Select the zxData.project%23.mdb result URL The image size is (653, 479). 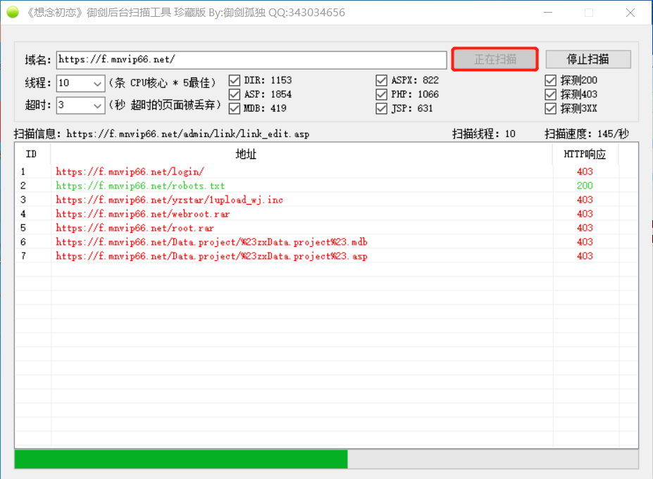(211, 242)
